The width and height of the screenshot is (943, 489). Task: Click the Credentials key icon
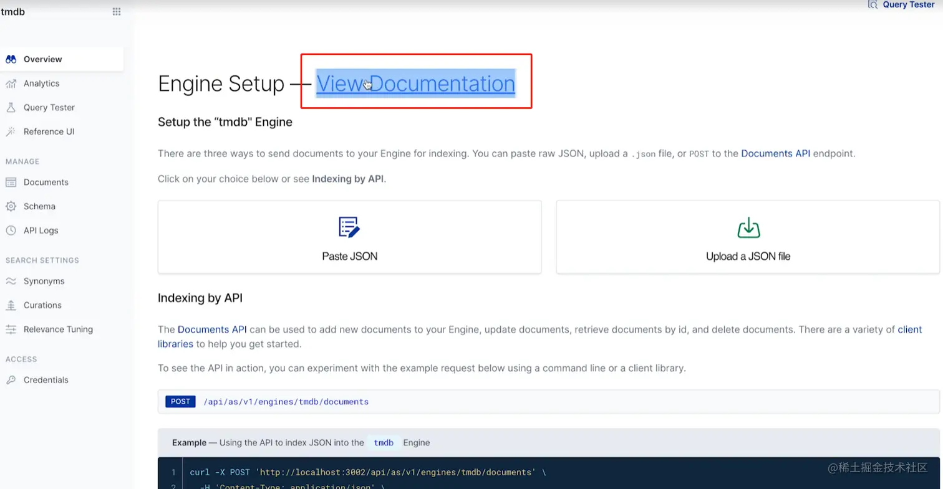coord(11,380)
